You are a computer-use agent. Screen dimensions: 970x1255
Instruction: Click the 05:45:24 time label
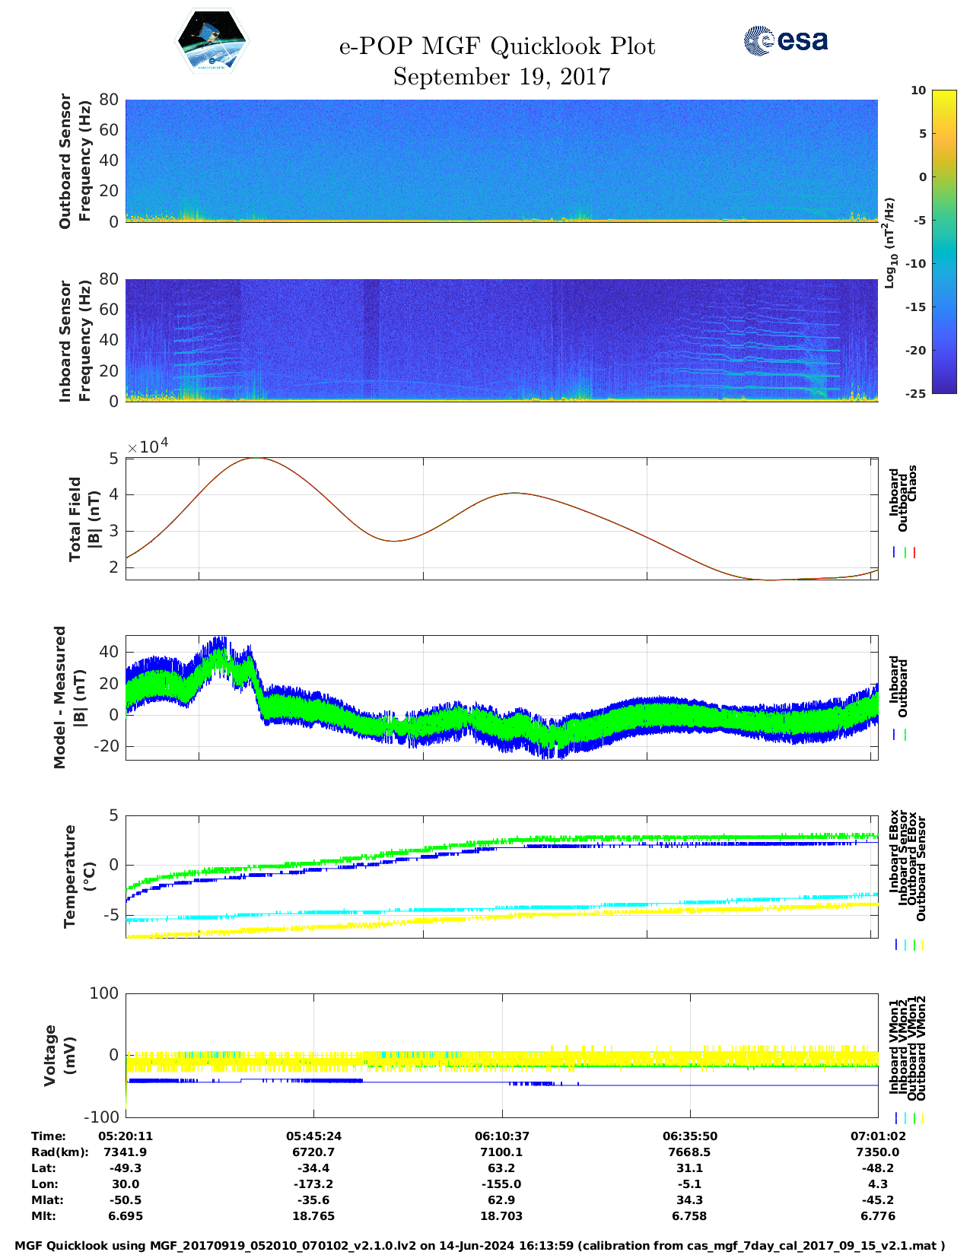tap(313, 1136)
